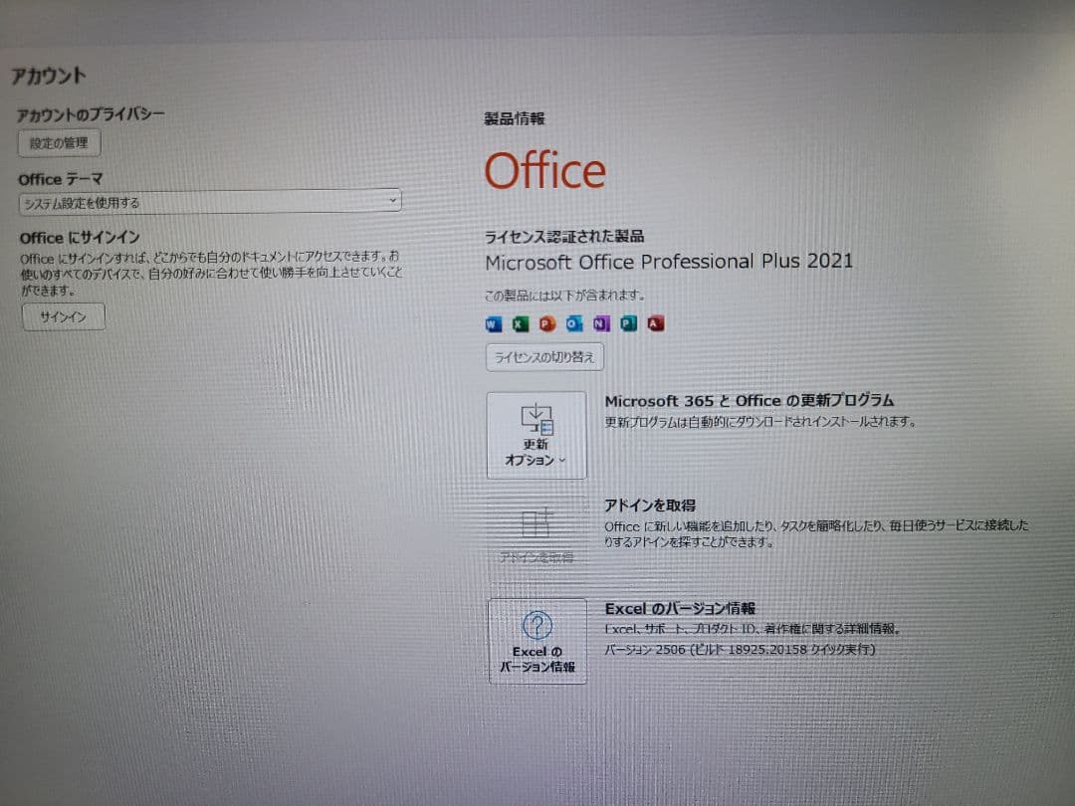Screen dimensions: 1075x806
Task: Click Microsoft Office Professional Plus 2021 text
Action: click(x=669, y=262)
